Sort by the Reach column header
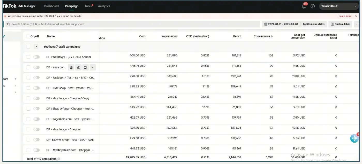362x164 pixels. [x=237, y=36]
